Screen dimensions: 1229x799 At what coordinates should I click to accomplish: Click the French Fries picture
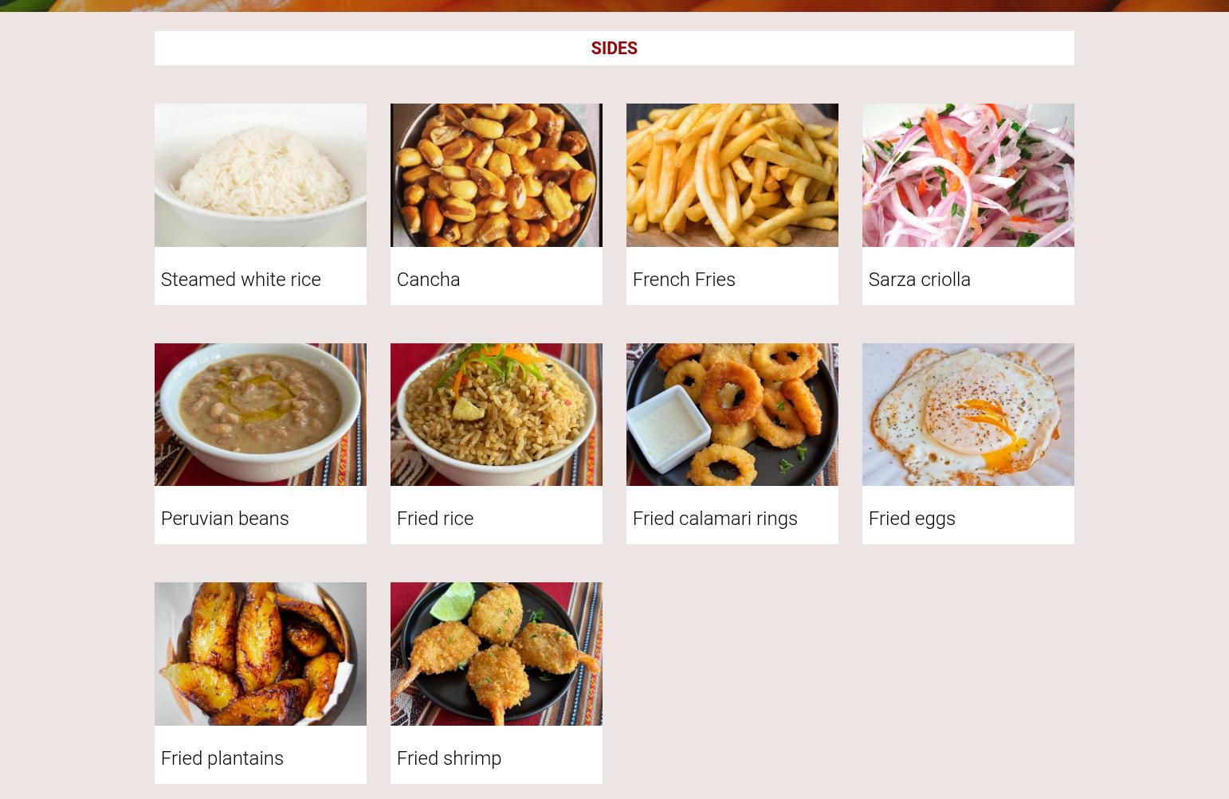point(732,175)
